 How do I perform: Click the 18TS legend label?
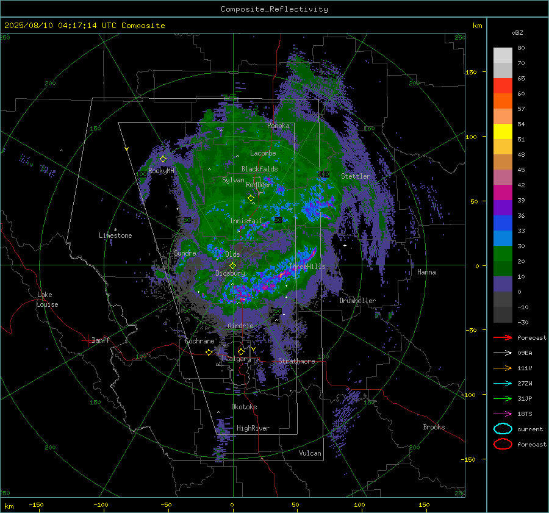coord(525,414)
